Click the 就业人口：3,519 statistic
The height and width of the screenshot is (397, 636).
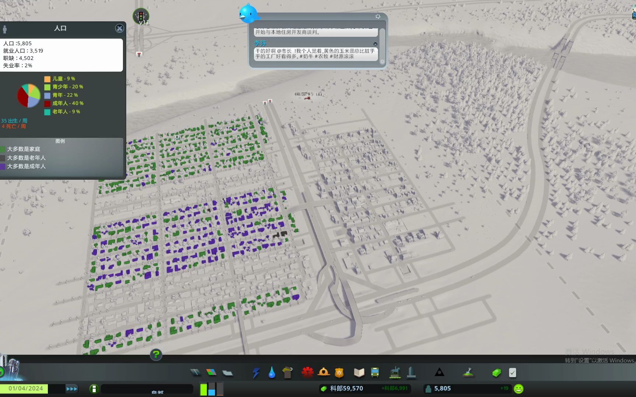point(23,51)
